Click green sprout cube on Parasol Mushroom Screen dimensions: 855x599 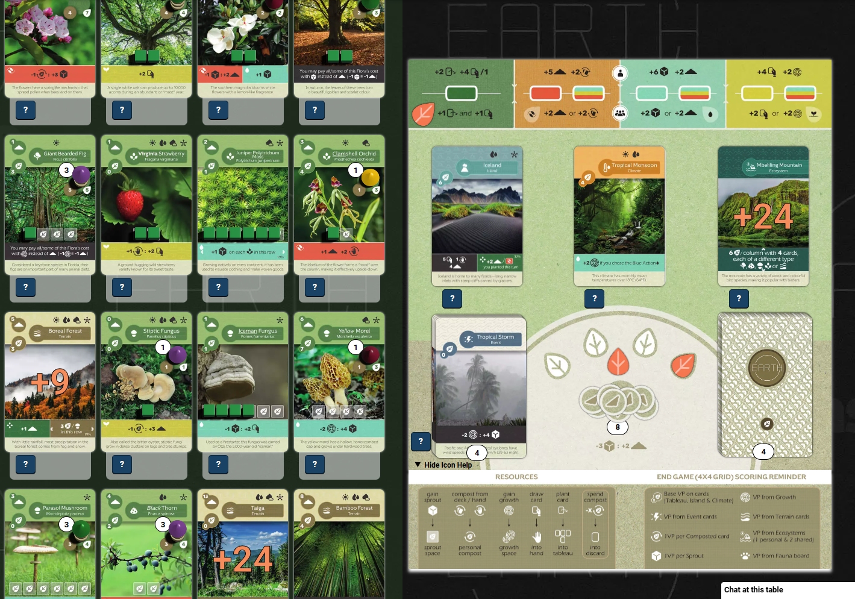pos(81,529)
